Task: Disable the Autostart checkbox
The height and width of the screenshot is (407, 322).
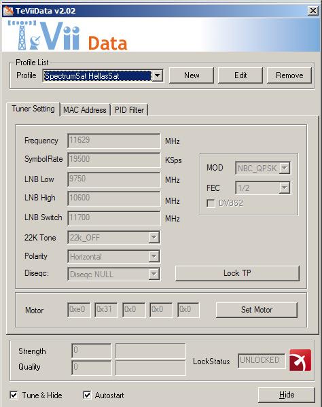Action: (87, 395)
